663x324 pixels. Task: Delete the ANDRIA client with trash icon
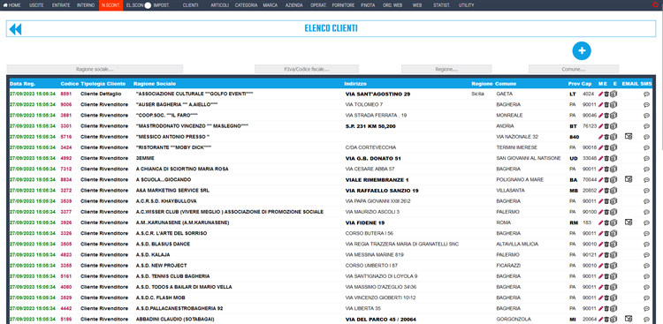tap(606, 126)
